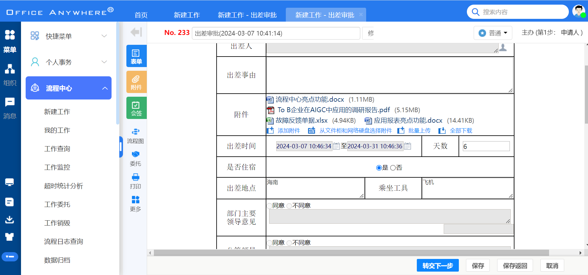This screenshot has width=588, height=275.
Task: Click the 保存 button
Action: (x=478, y=265)
